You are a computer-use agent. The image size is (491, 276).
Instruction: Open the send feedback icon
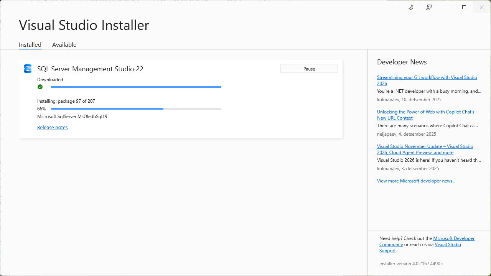(429, 7)
